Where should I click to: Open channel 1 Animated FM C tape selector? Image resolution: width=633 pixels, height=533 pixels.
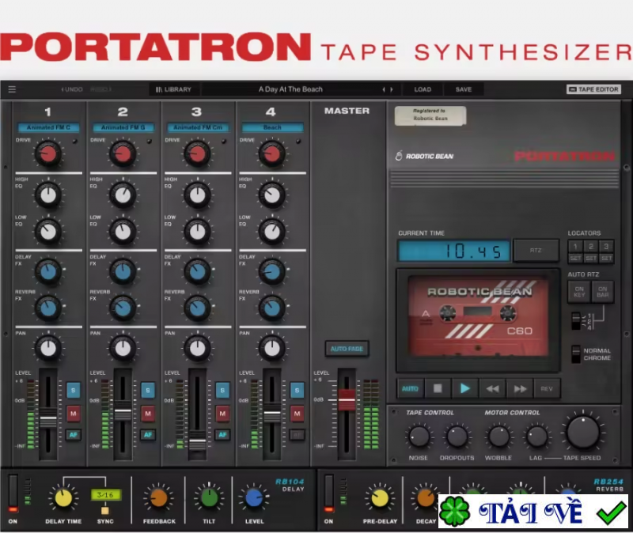click(48, 127)
